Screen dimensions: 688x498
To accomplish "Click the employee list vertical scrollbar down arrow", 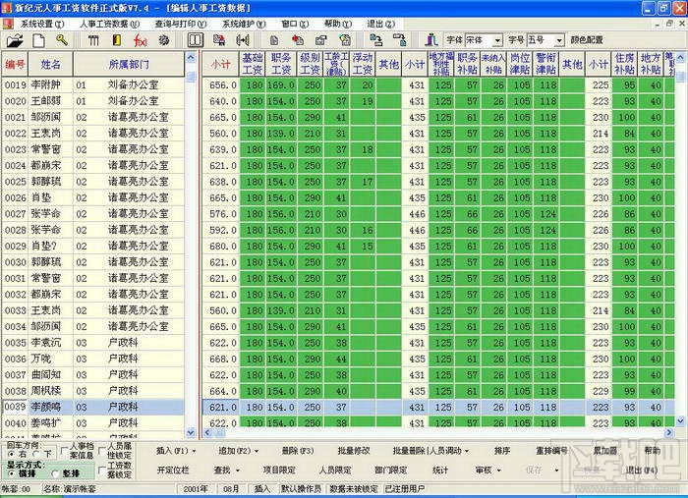I will pyautogui.click(x=191, y=433).
